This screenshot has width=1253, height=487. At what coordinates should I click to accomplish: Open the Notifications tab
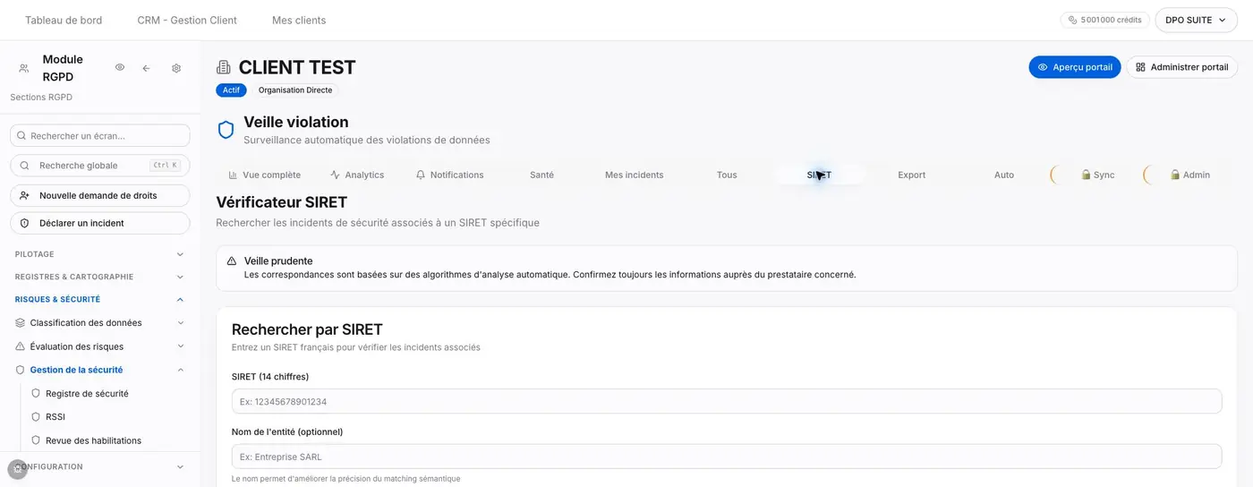[x=449, y=175]
